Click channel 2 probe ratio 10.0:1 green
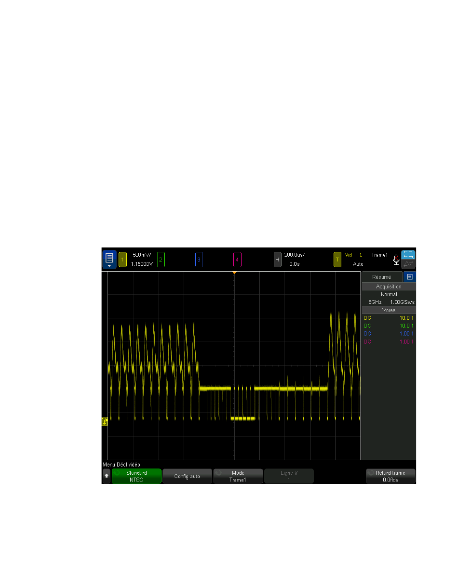The height and width of the screenshot is (562, 458). coord(406,326)
